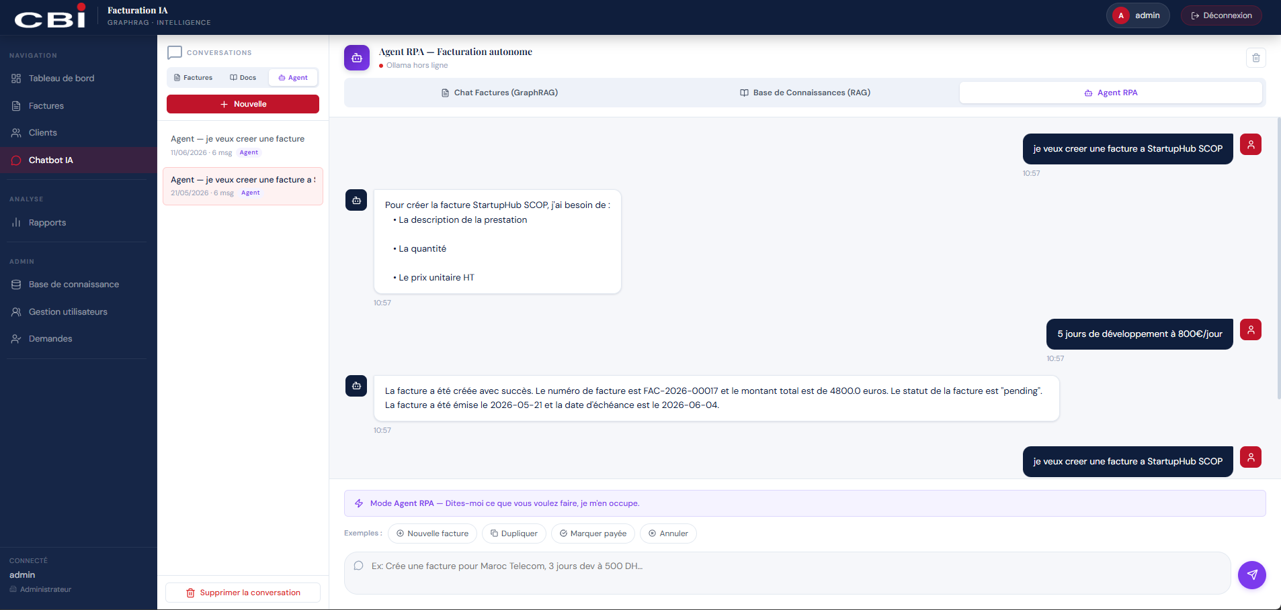Open the Demandes page
Screen dimensions: 1281x610
[x=78, y=339]
